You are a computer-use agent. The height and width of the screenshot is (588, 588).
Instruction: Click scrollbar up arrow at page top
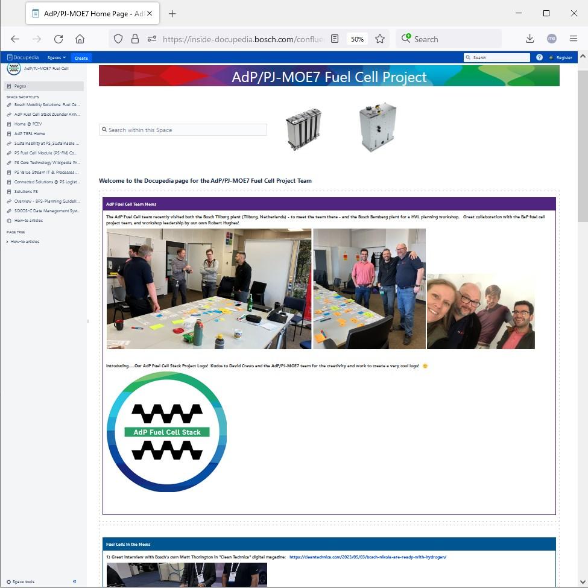[583, 57]
